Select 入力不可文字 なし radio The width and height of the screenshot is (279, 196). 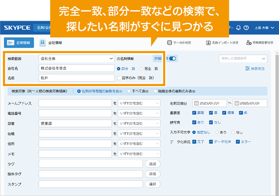point(233,132)
